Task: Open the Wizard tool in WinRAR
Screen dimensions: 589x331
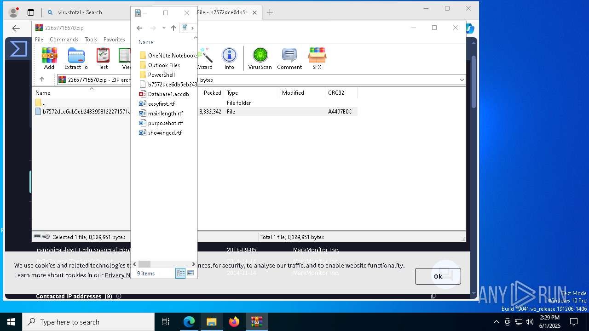Action: click(x=205, y=58)
